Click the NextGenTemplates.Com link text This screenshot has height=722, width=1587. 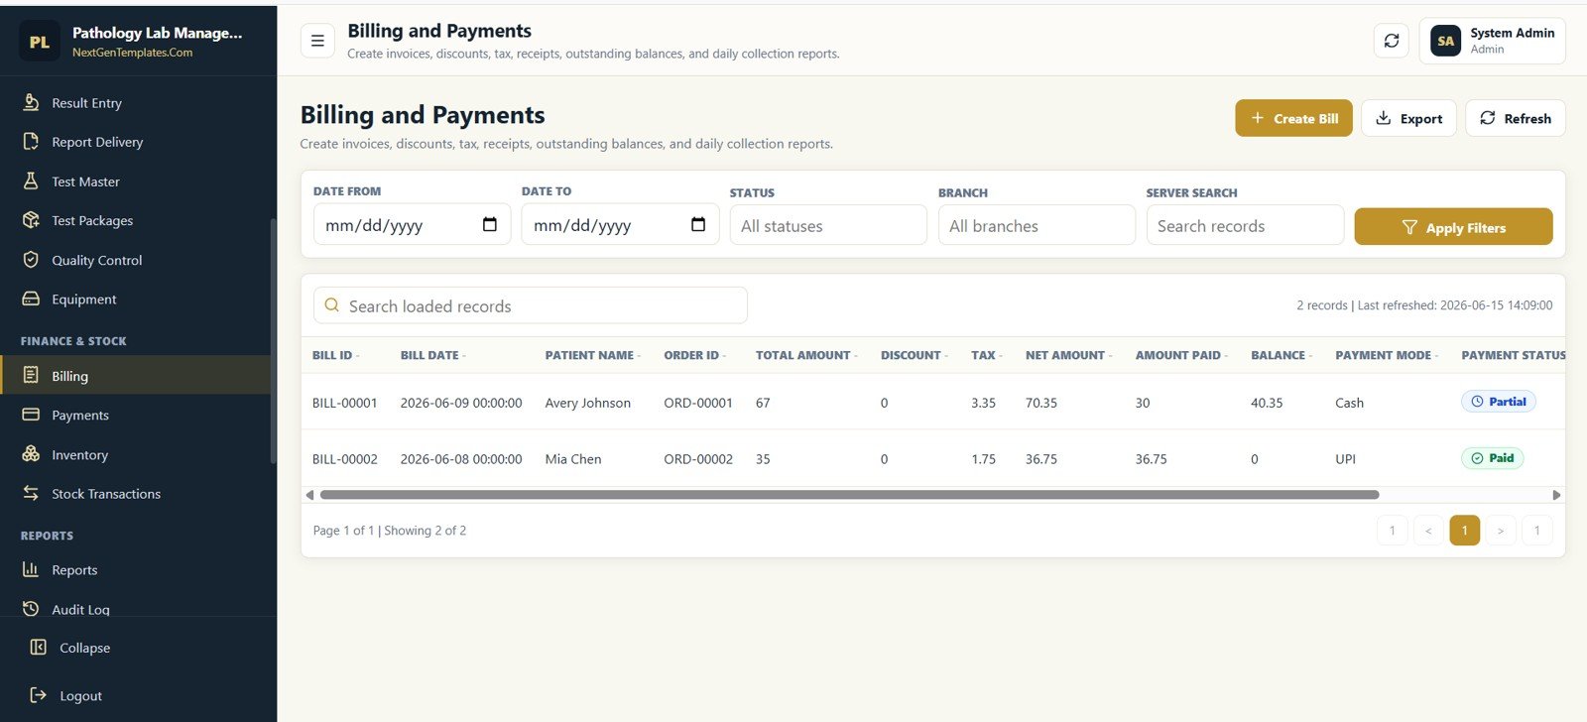coord(132,53)
